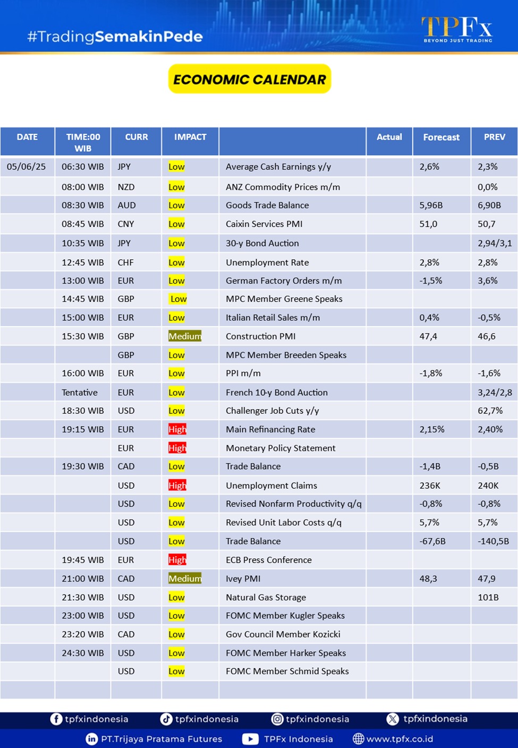Image resolution: width=518 pixels, height=748 pixels.
Task: Click the Facebook icon in the footer
Action: tap(56, 719)
